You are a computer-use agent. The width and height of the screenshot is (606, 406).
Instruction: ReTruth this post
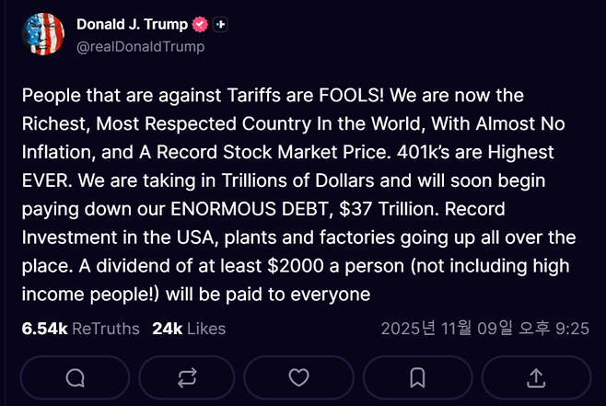[187, 377]
